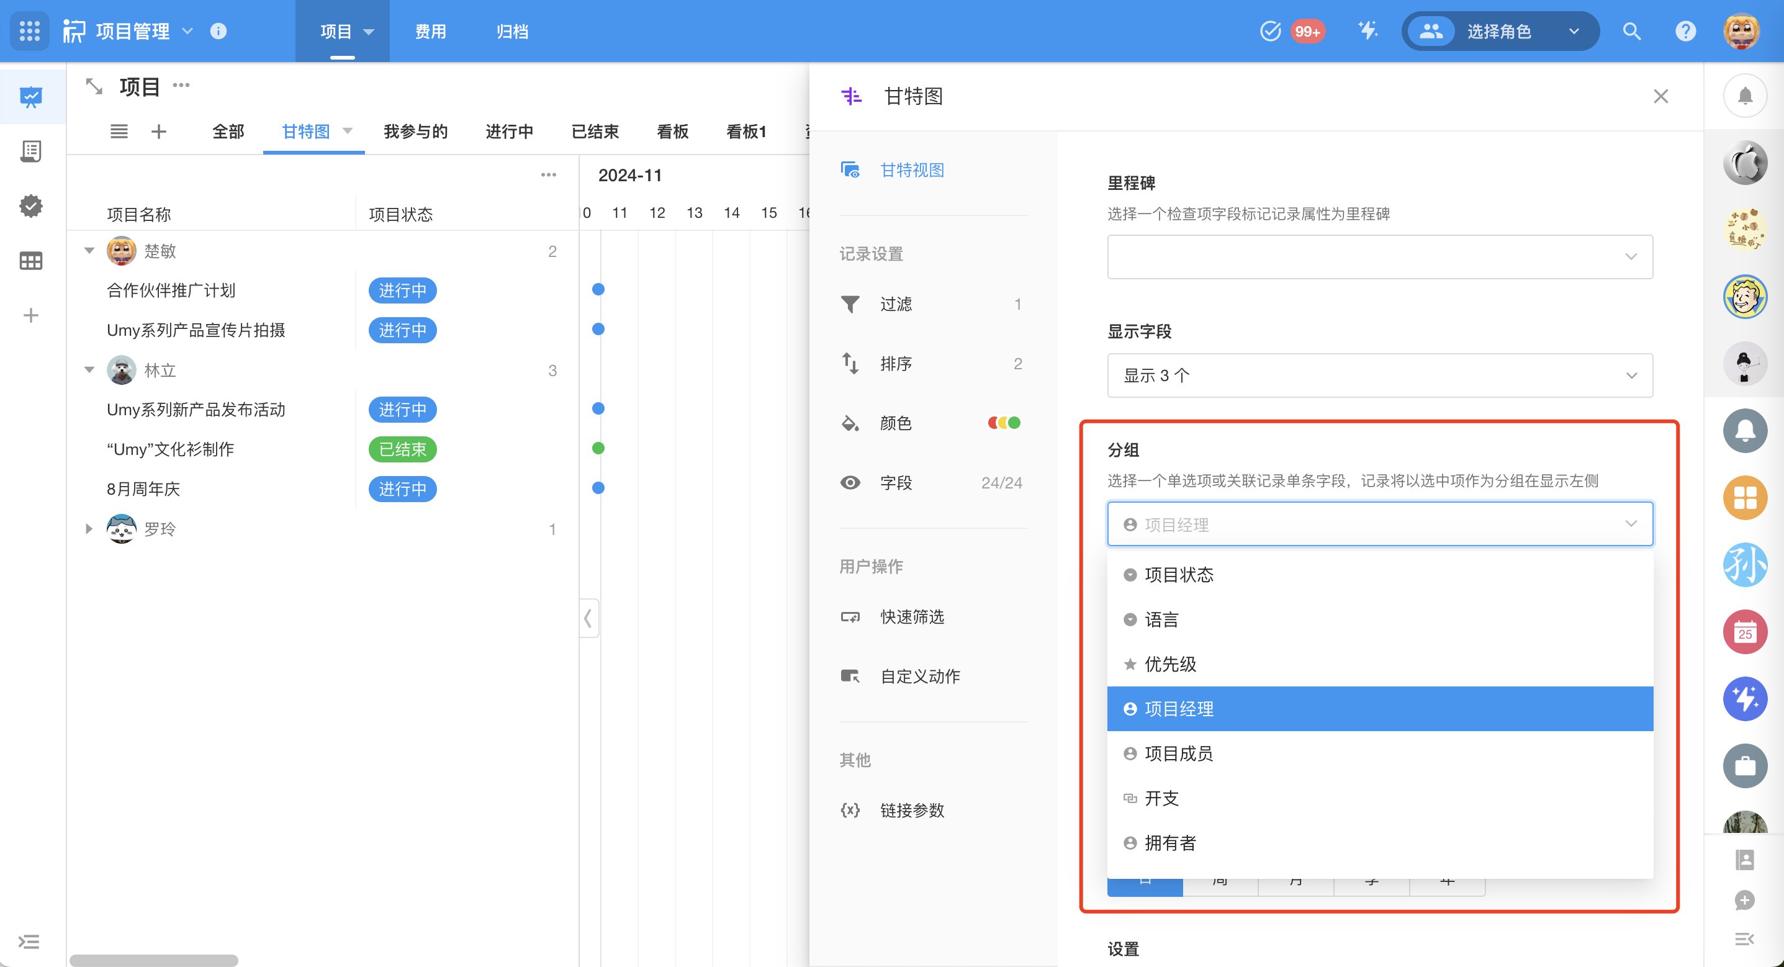The image size is (1784, 967).
Task: Click the notification bell in right rail
Action: coord(1744,96)
